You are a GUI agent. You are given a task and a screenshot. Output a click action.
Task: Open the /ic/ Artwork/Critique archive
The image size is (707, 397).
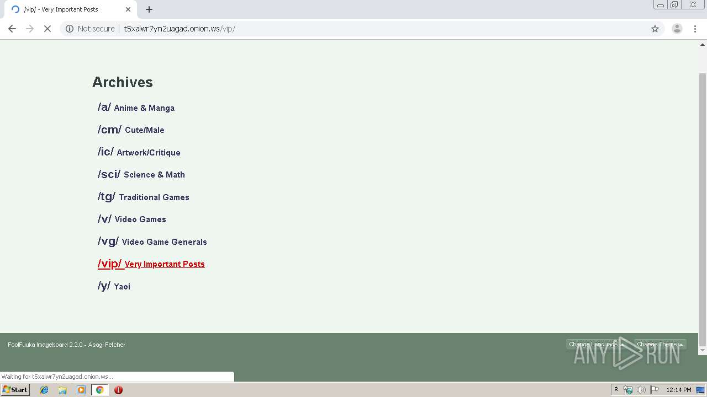pos(139,152)
